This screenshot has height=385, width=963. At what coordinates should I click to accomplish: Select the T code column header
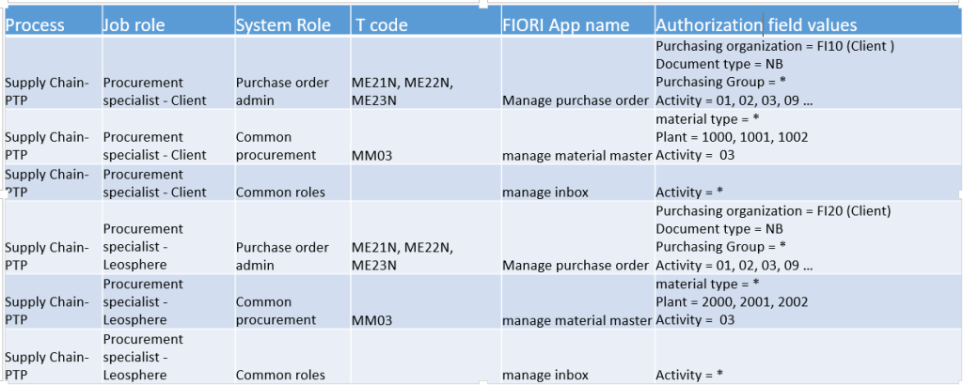tap(382, 25)
